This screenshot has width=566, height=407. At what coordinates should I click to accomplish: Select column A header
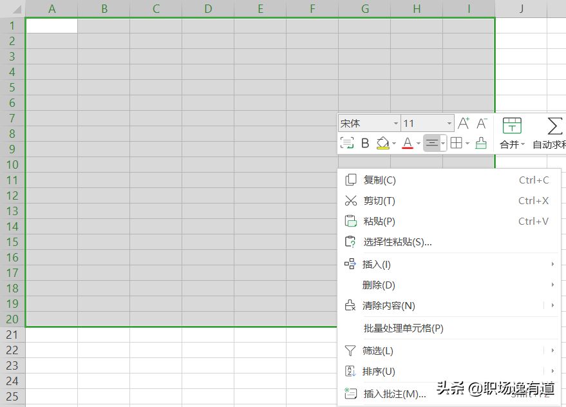click(x=52, y=8)
